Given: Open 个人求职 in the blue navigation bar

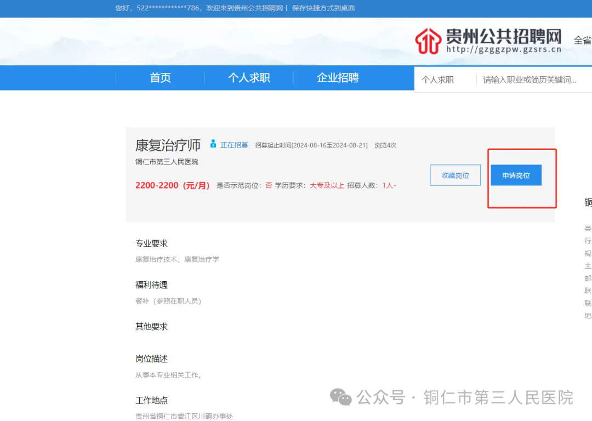Looking at the screenshot, I should click(x=249, y=78).
